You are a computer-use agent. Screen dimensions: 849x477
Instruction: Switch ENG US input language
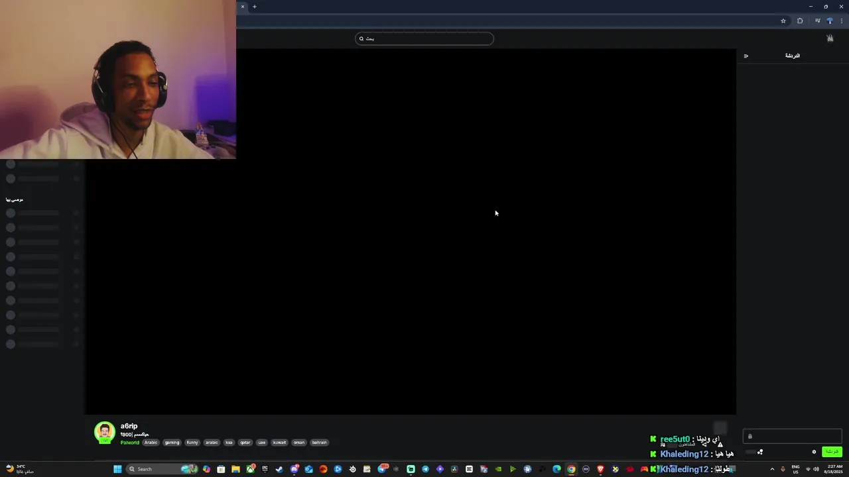coord(795,469)
